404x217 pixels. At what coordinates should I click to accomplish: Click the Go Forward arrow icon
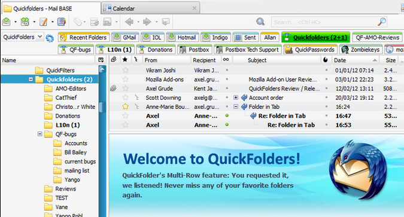pos(147,22)
